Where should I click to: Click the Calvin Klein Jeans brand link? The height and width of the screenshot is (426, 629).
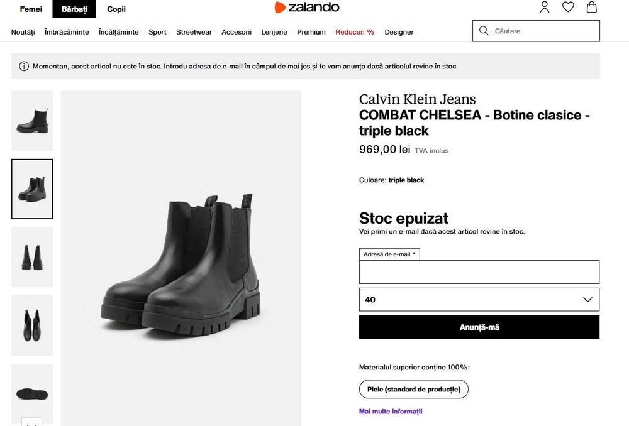[417, 99]
